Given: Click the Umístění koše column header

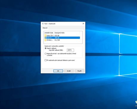Looking at the screenshot, I should tap(49, 33).
